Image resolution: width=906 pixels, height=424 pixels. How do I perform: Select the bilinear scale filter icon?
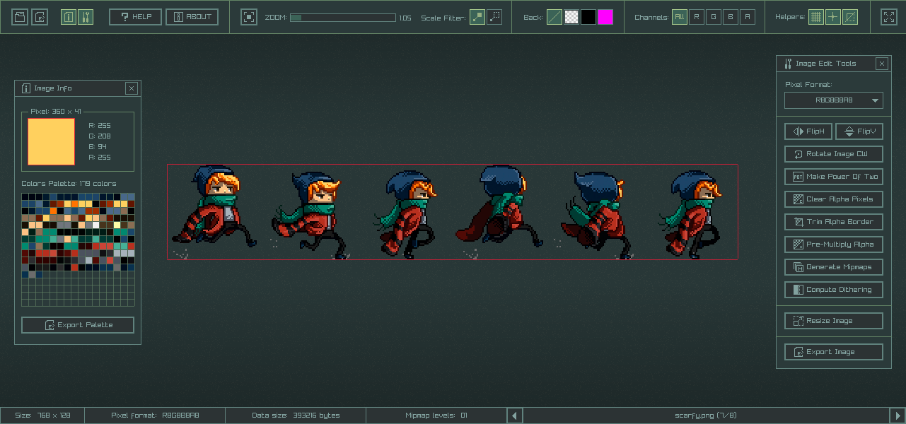[494, 17]
